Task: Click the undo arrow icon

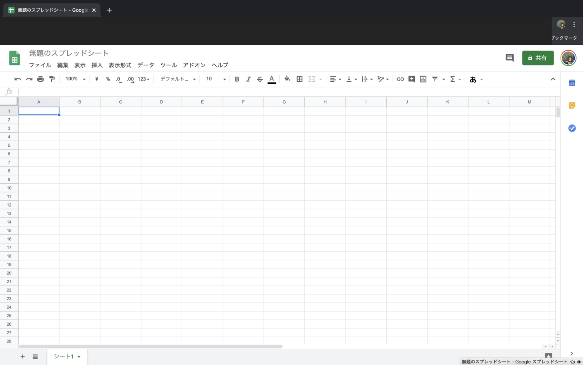Action: (17, 79)
